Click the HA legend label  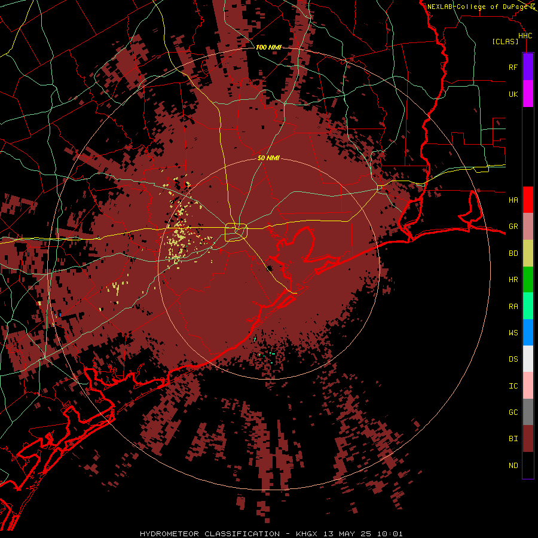point(513,200)
